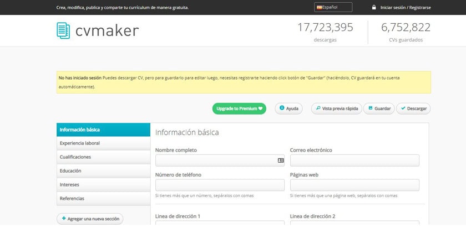Open the Español language dropdown
Screen dimensions: 466x238
click(x=333, y=7)
